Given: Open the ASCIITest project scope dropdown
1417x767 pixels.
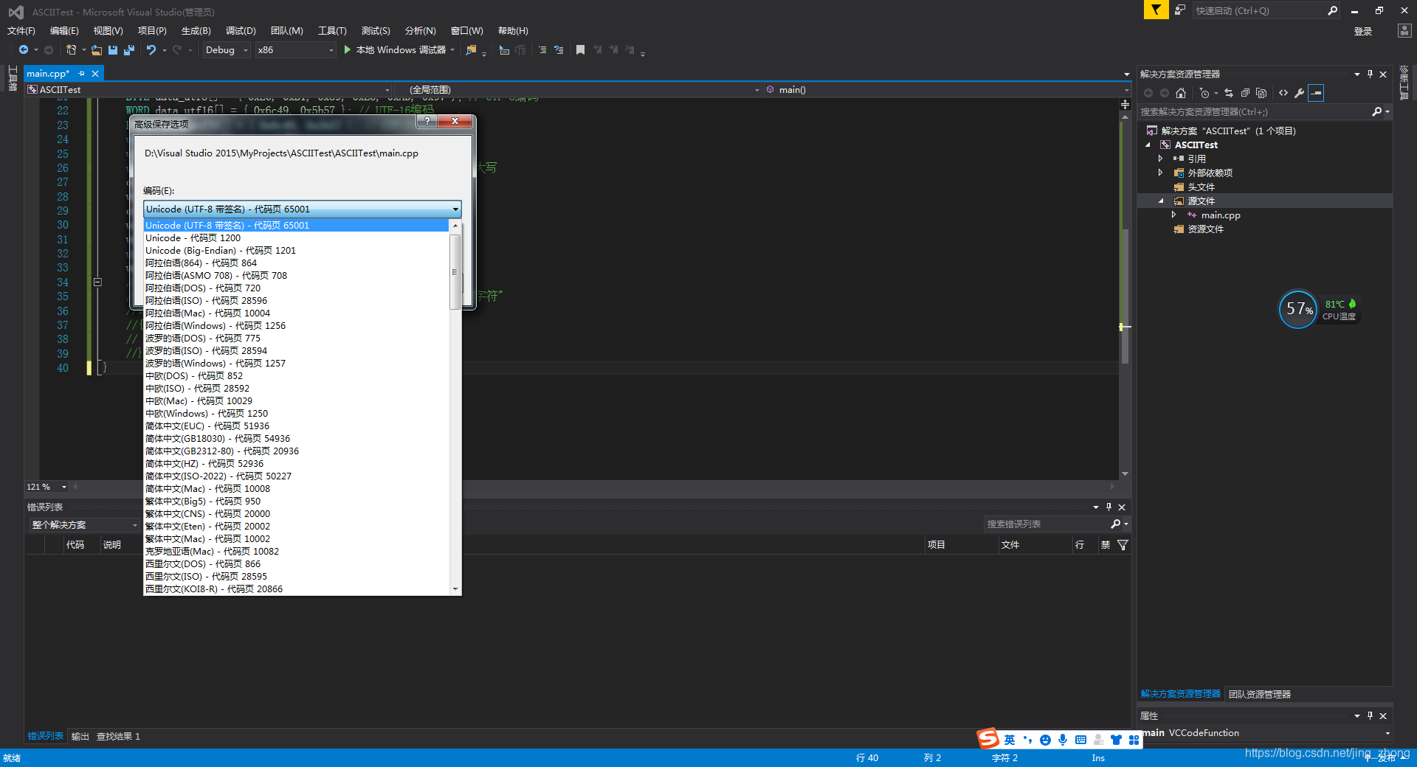Looking at the screenshot, I should (209, 90).
